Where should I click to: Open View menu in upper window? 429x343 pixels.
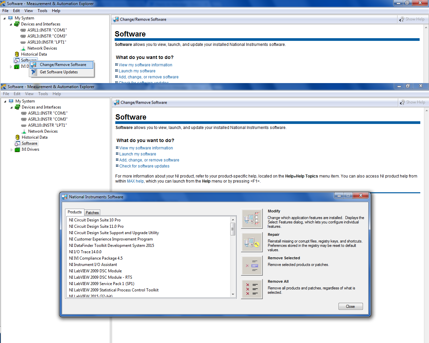[x=28, y=11]
